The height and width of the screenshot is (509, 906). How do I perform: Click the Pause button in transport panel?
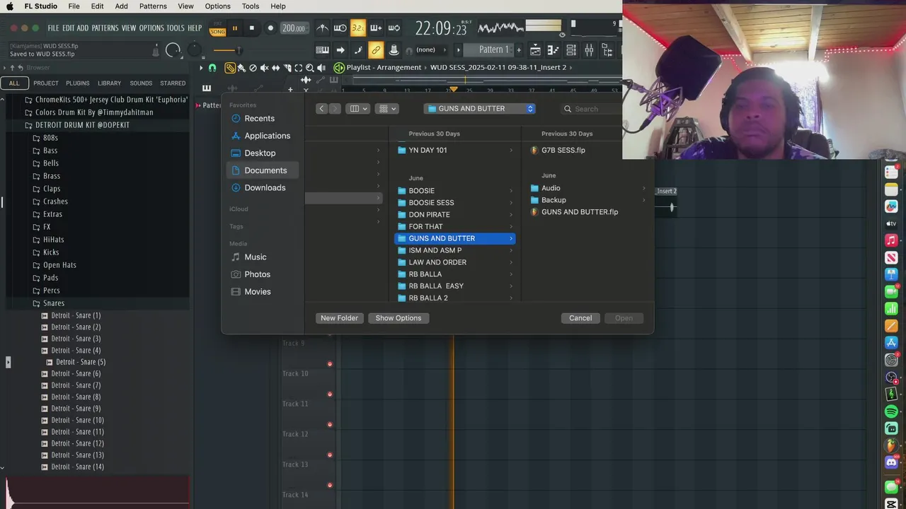pos(234,28)
